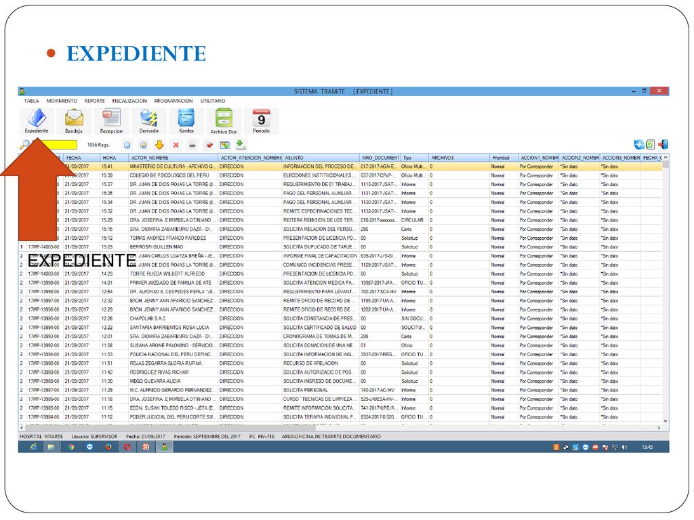Viewport: 694px width, 520px height.
Task: Sort by the ASUNTO column header
Action: [x=321, y=157]
